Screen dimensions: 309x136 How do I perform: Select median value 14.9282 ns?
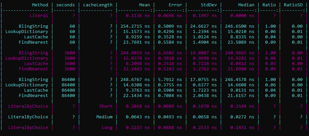[x=241, y=58]
